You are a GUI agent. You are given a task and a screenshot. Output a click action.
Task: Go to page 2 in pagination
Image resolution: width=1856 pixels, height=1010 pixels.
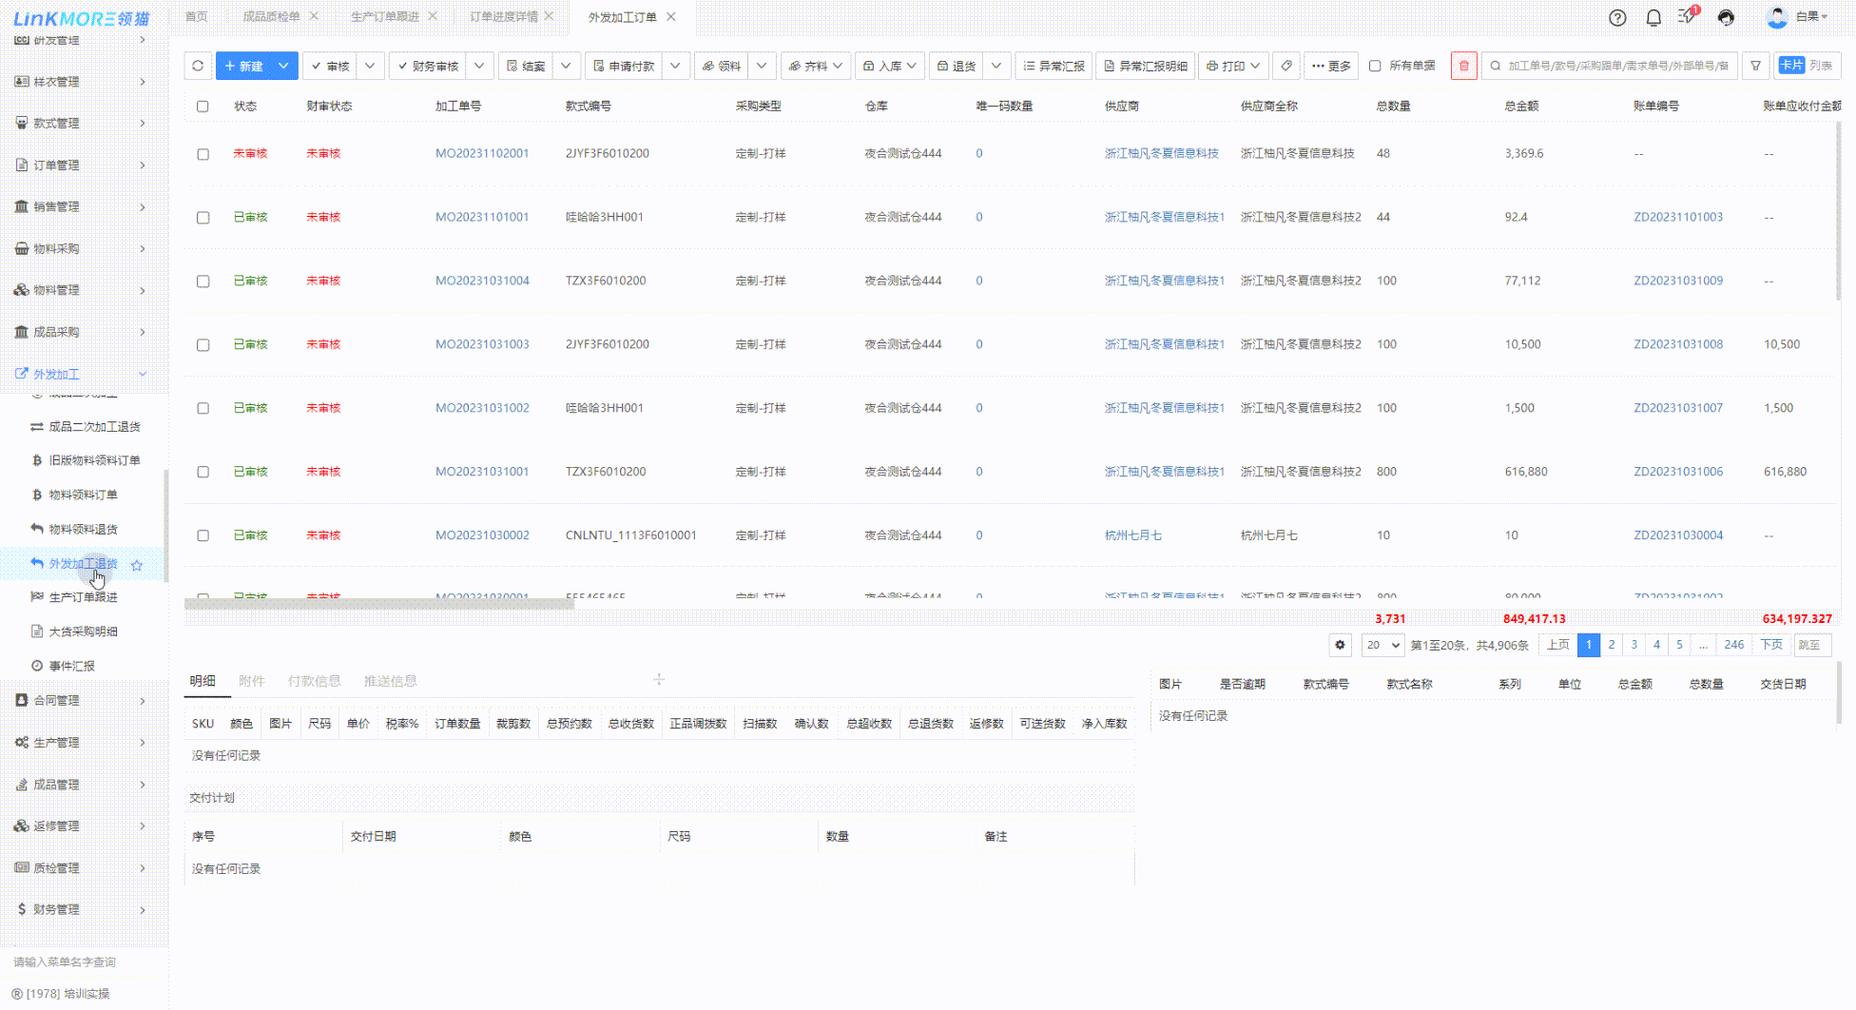1611,645
